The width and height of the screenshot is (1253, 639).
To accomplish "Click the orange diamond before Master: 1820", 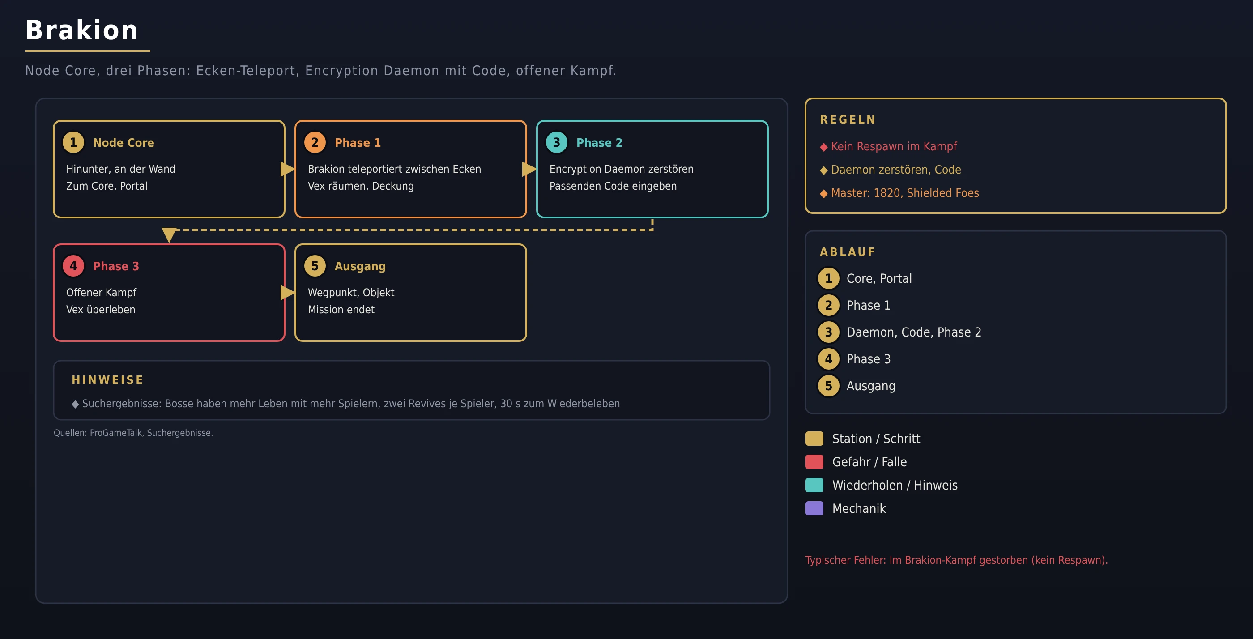I will coord(823,194).
